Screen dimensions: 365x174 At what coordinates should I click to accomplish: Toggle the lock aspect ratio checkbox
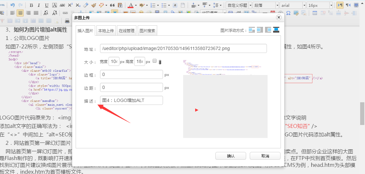155,61
